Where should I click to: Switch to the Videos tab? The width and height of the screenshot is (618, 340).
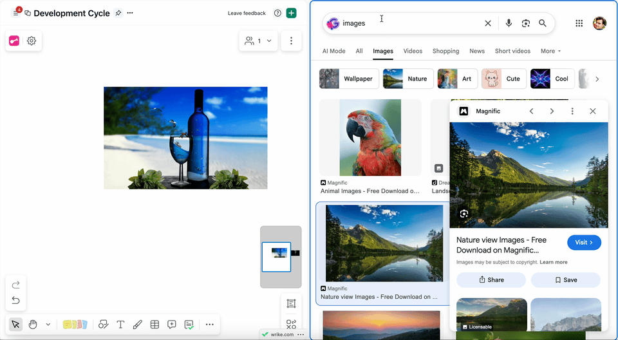click(x=413, y=51)
